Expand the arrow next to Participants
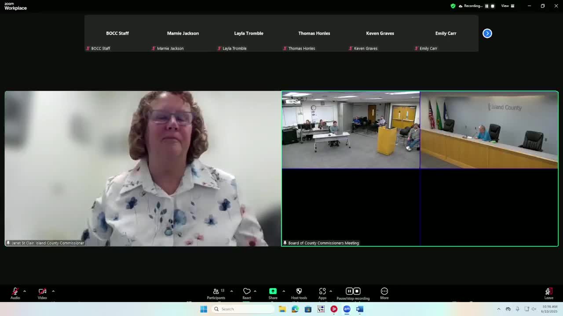This screenshot has height=316, width=563. click(231, 291)
